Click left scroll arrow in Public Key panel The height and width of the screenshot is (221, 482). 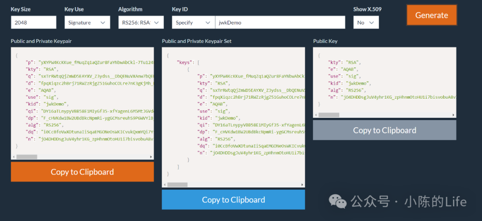(x=316, y=115)
